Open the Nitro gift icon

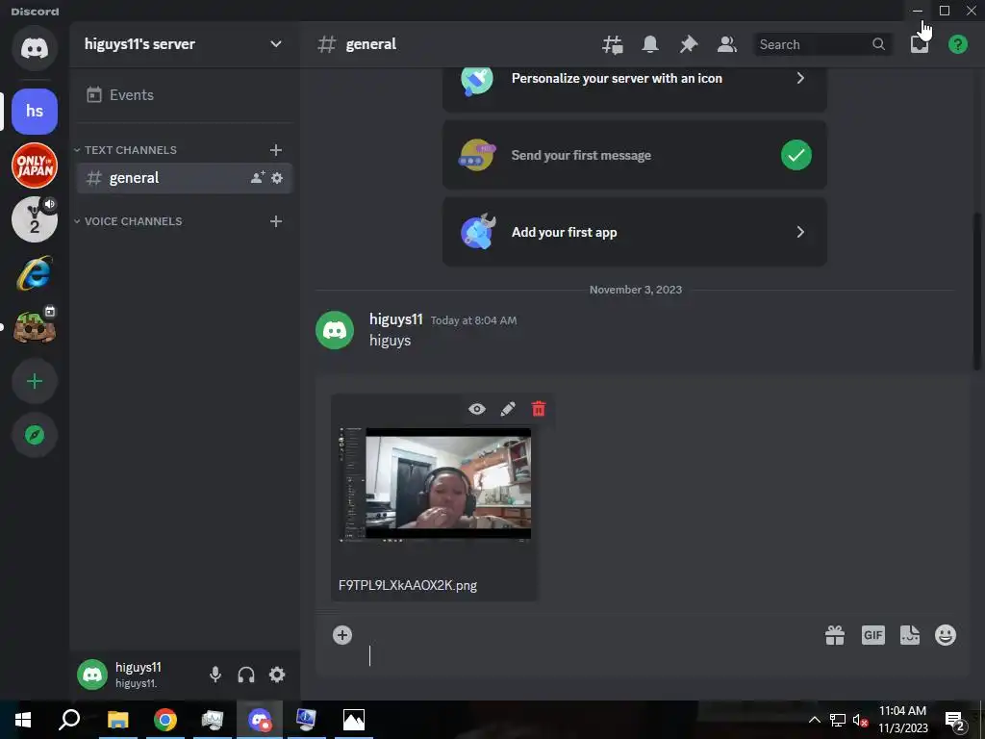coord(835,635)
